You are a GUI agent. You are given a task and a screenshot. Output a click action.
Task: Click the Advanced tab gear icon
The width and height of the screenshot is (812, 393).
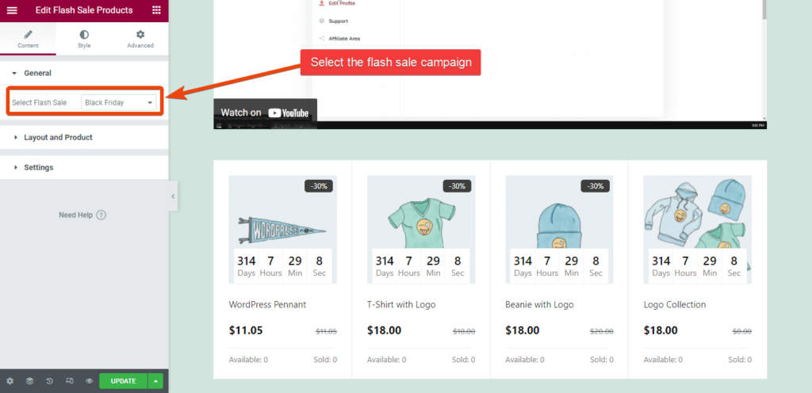(x=140, y=34)
